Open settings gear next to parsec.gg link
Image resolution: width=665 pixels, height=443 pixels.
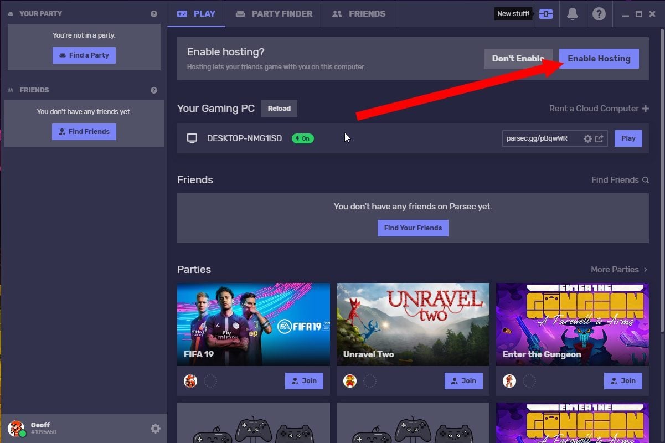(x=587, y=138)
